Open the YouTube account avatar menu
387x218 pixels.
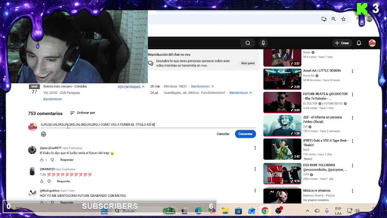coord(372,43)
